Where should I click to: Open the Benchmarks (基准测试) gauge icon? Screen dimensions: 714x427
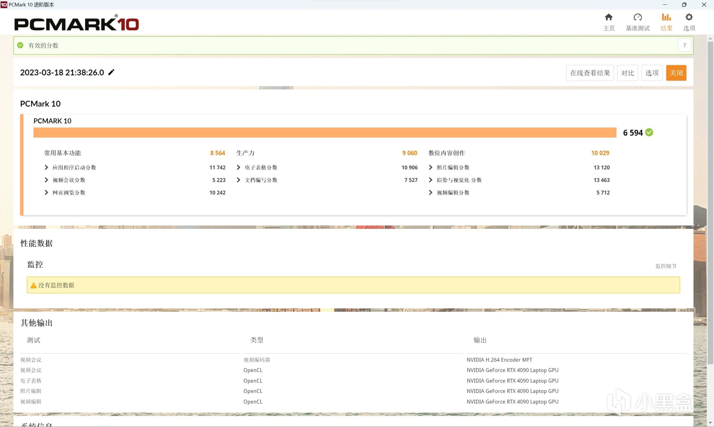[x=637, y=17]
